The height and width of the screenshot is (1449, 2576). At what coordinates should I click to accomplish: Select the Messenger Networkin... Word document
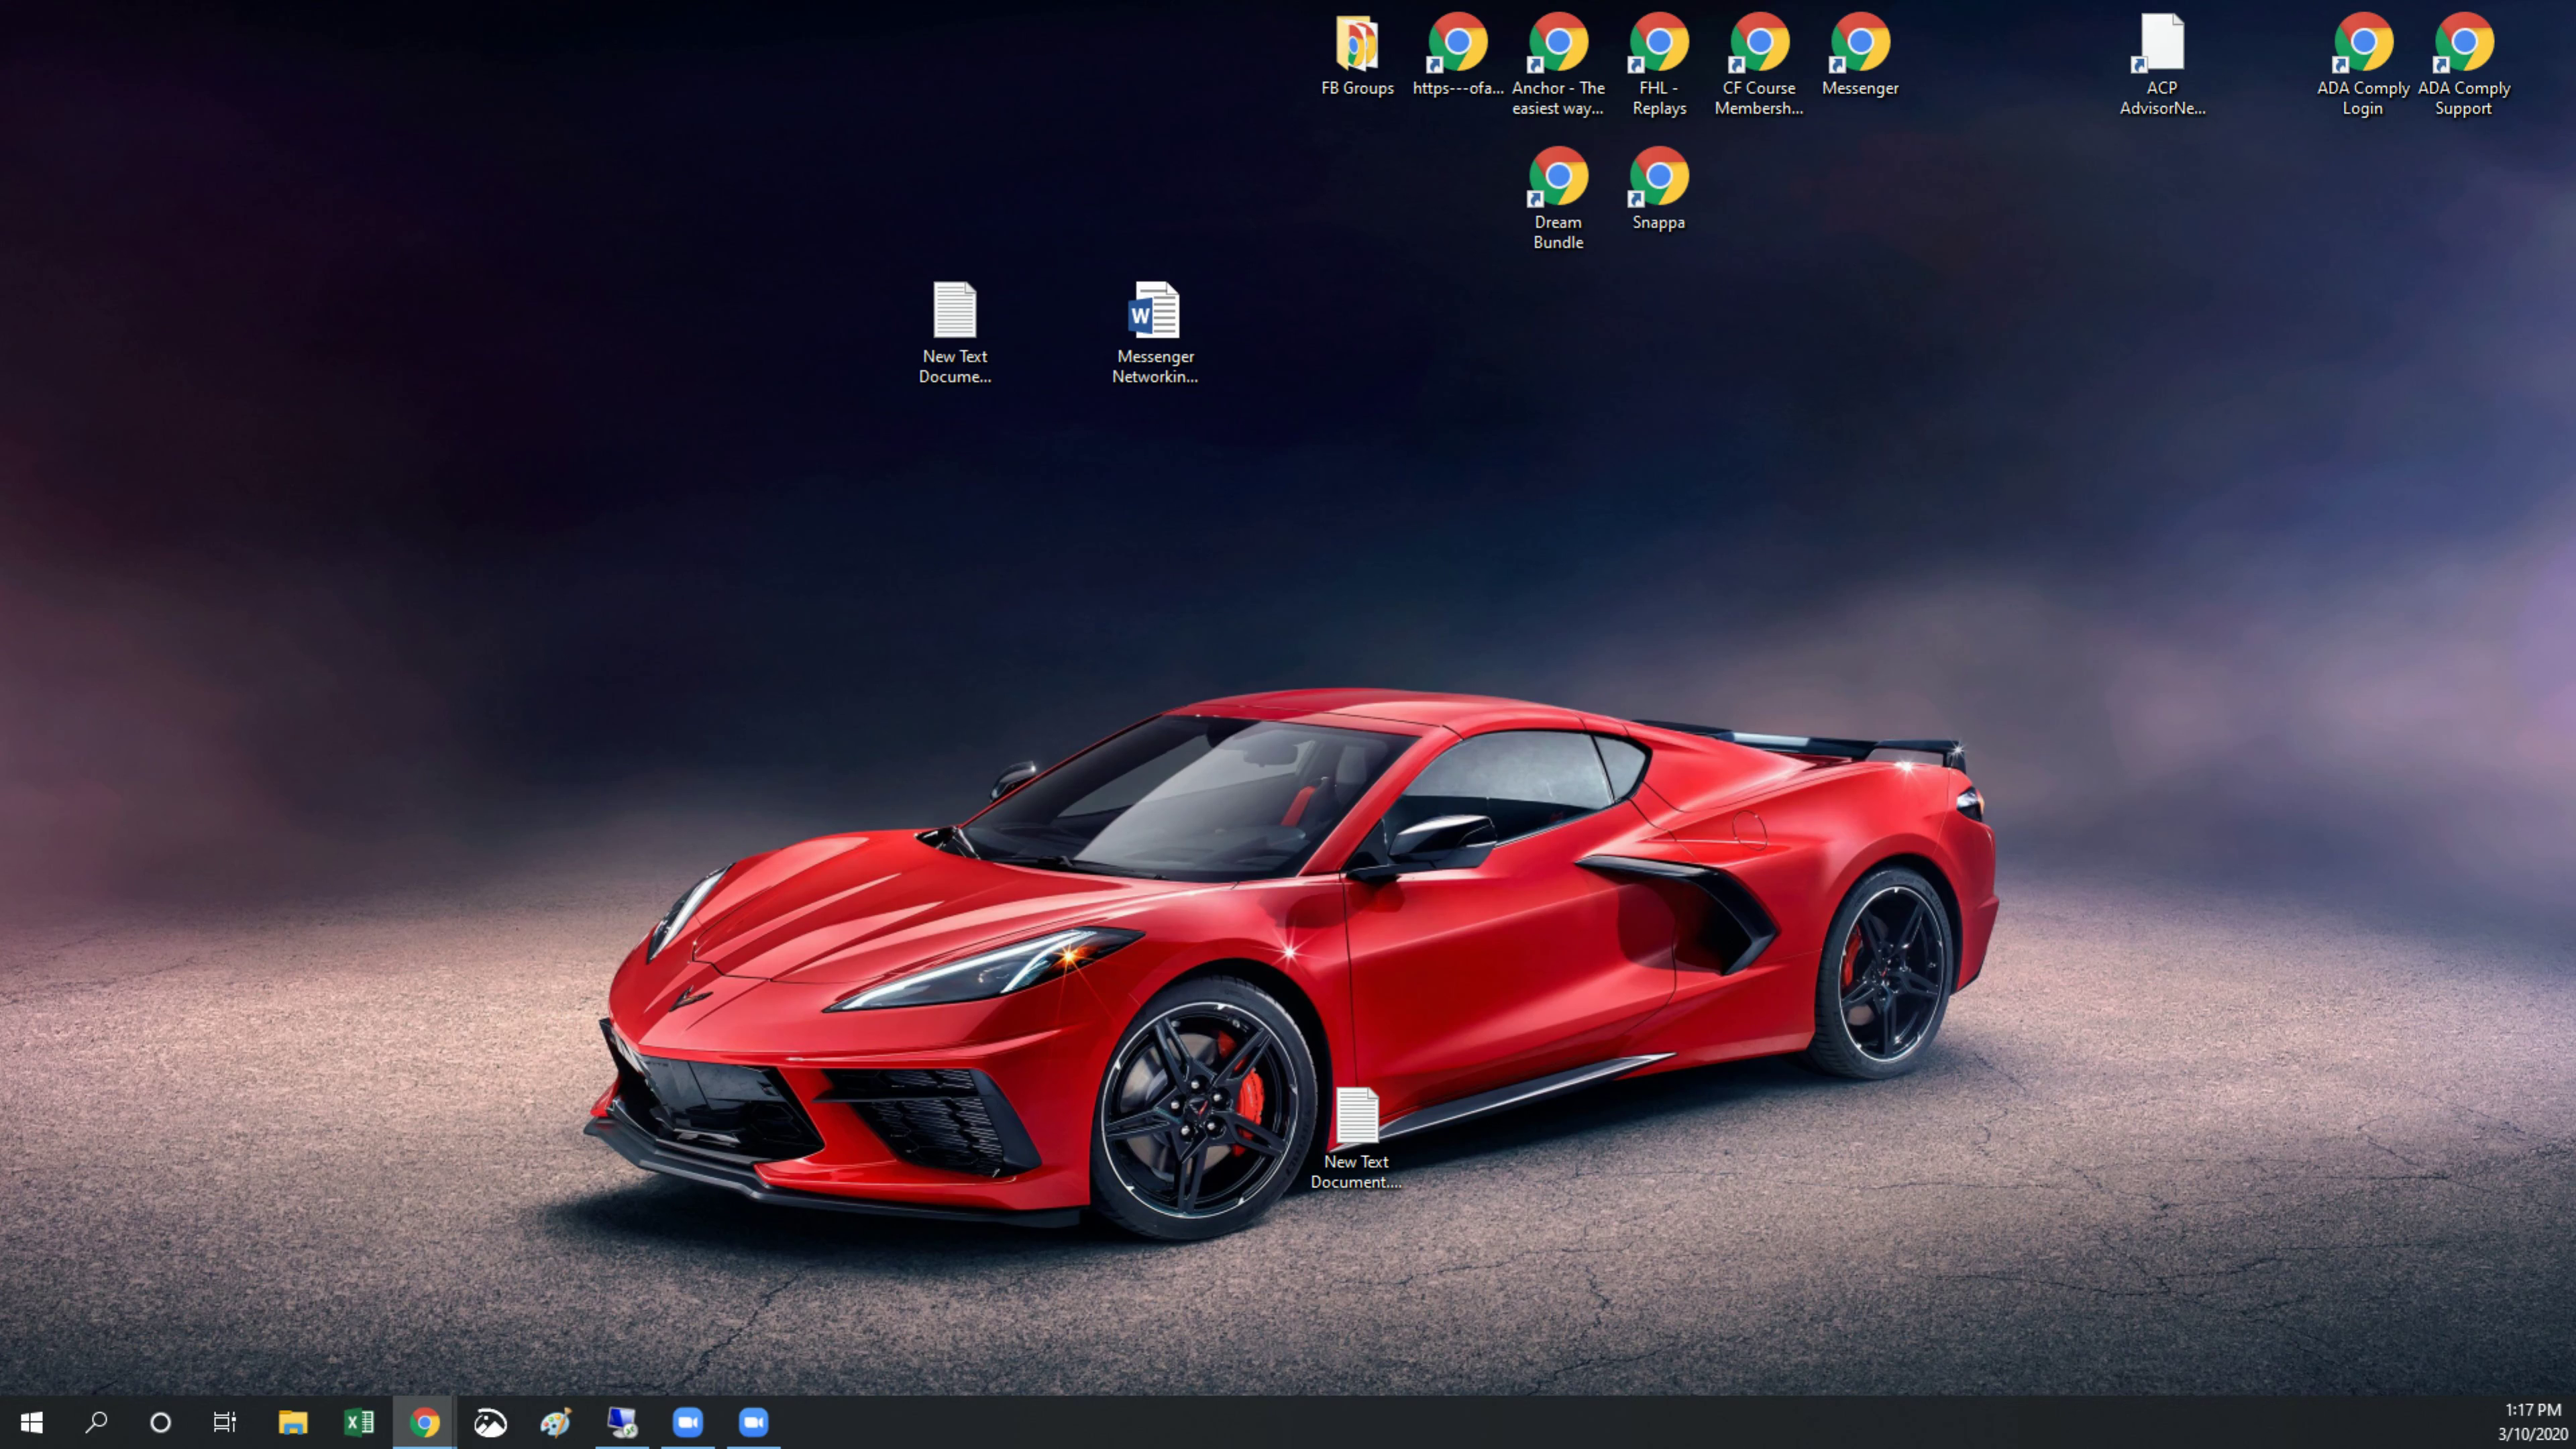click(x=1155, y=333)
